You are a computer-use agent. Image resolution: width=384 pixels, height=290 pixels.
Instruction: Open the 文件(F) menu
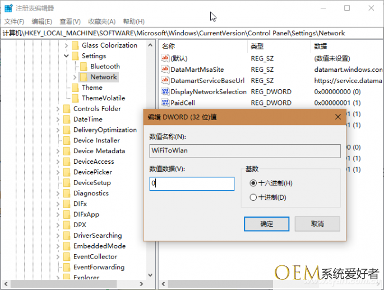pos(14,21)
